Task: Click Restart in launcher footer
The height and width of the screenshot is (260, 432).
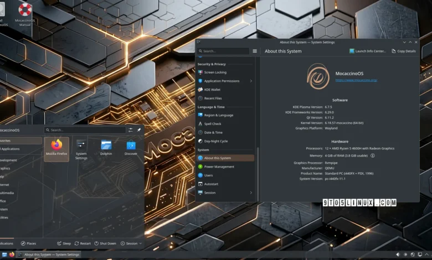Action: [83, 243]
